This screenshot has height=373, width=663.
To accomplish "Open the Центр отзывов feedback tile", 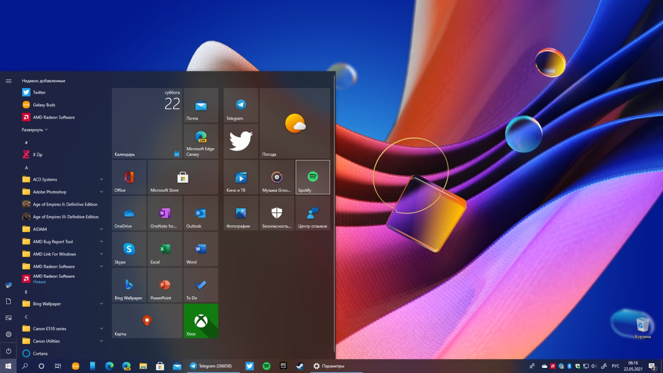I will coord(312,213).
